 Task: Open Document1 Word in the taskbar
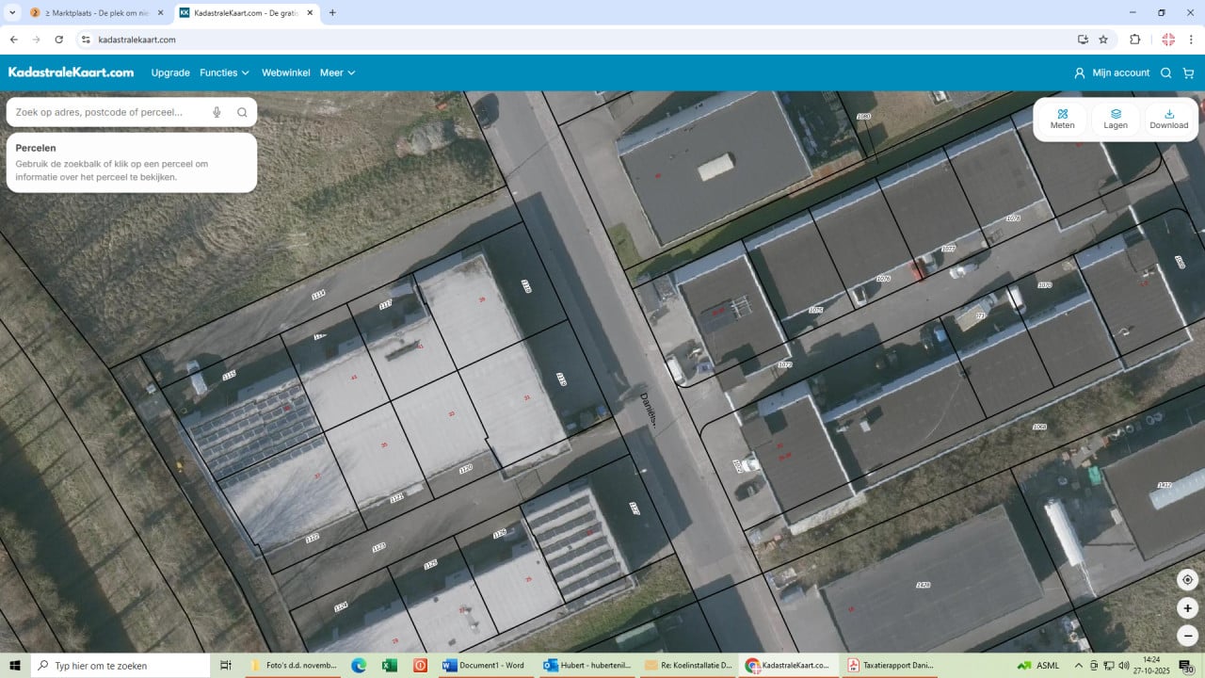(483, 665)
